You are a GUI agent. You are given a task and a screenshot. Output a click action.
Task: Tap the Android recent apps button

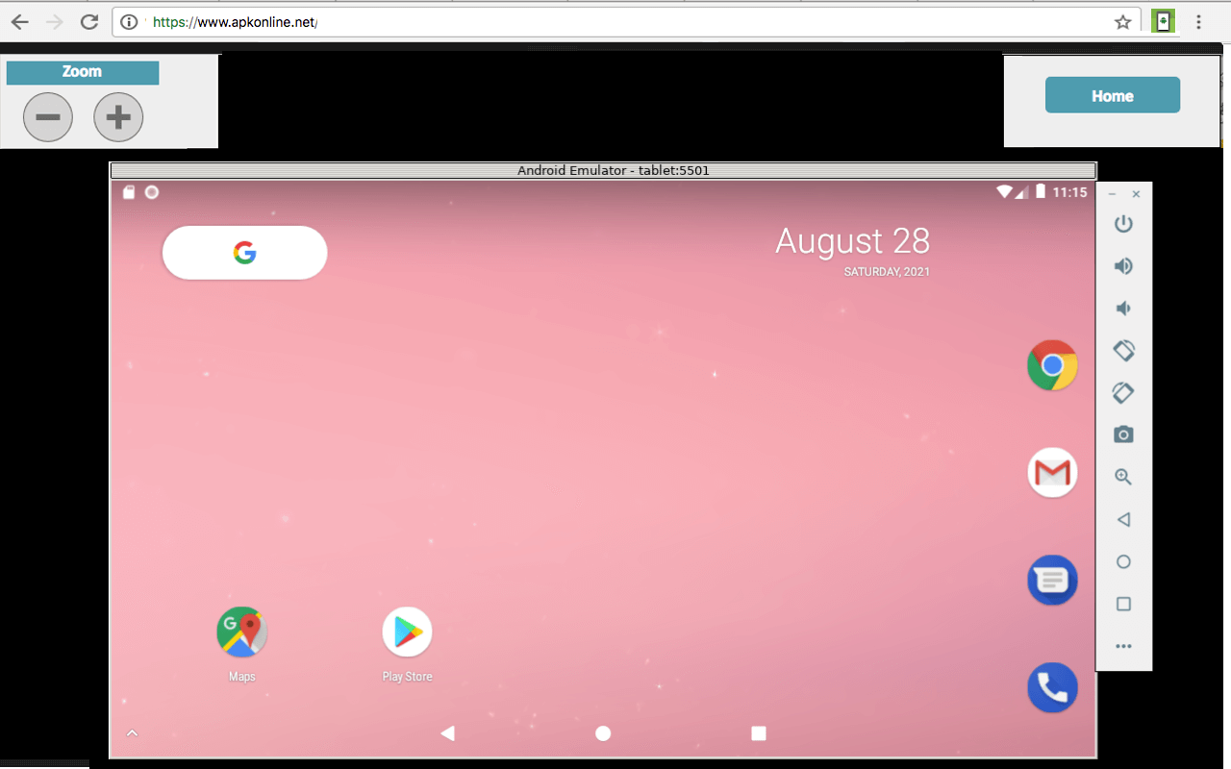pyautogui.click(x=759, y=733)
